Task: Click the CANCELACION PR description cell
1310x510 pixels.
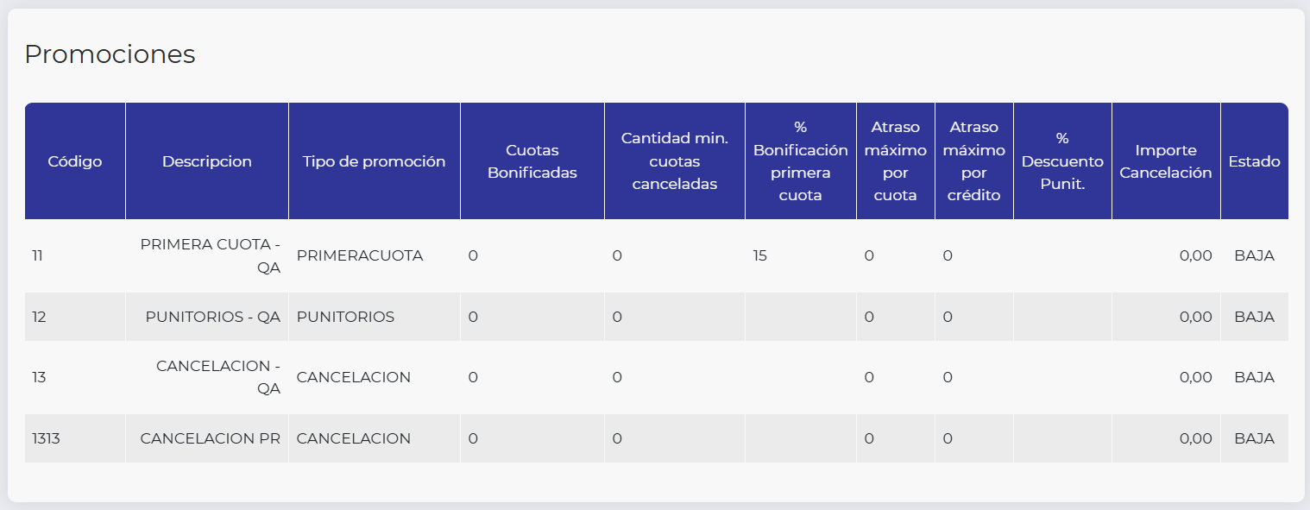Action: pos(210,438)
